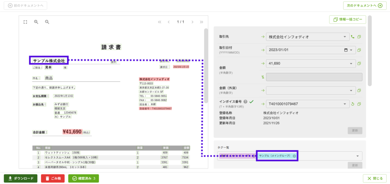Expand the タグ一覧 tag selector dropdown
Viewport: 390px width, 184px height.
pyautogui.click(x=357, y=156)
